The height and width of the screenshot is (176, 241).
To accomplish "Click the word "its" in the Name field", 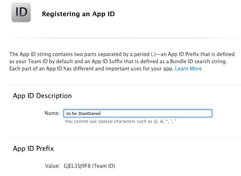I will click(68, 114).
